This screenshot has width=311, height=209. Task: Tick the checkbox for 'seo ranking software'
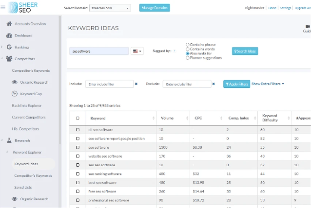tap(78, 174)
